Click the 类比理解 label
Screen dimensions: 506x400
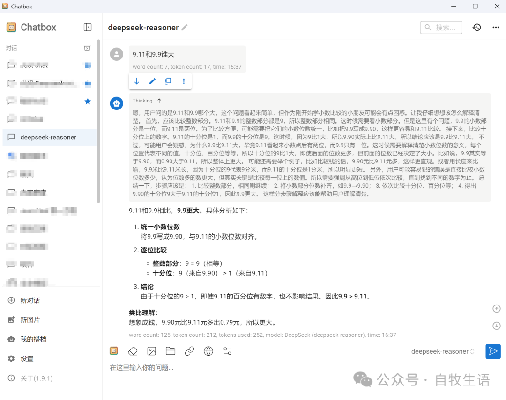pyautogui.click(x=142, y=313)
